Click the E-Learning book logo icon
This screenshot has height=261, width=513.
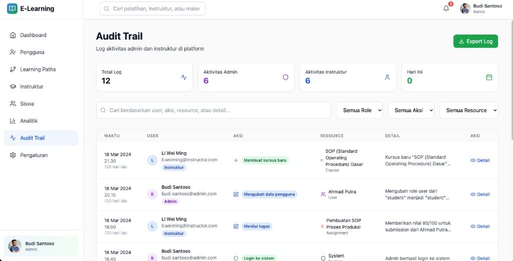click(x=12, y=9)
